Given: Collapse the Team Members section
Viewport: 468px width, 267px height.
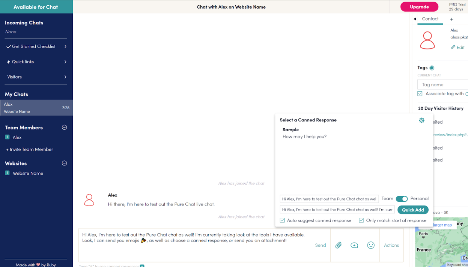Looking at the screenshot, I should (x=64, y=127).
